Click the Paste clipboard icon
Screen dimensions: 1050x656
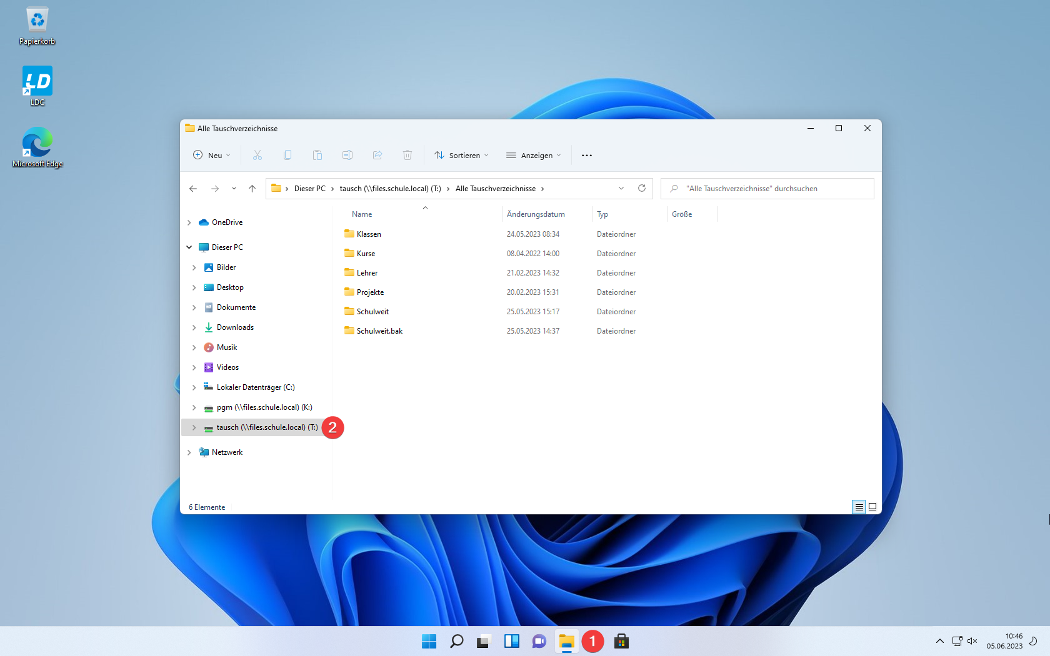317,155
